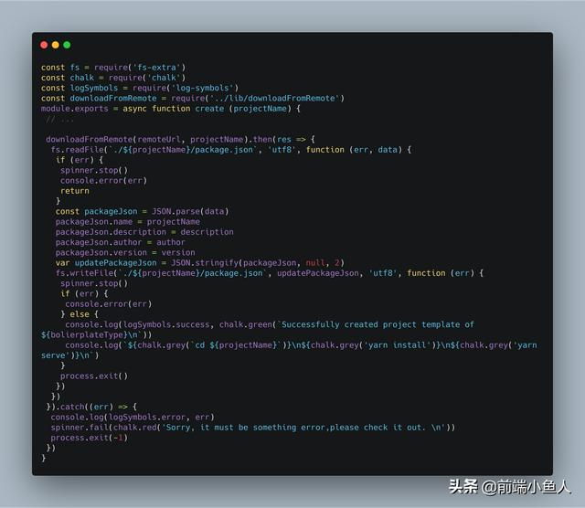
Task: Click the red close dot
Action: point(44,45)
